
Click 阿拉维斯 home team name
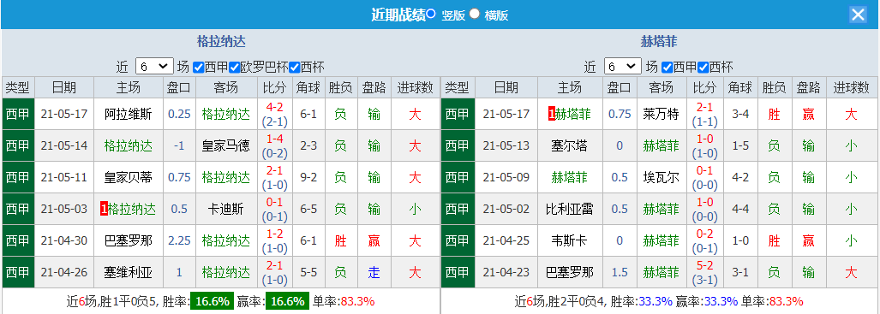pyautogui.click(x=128, y=115)
